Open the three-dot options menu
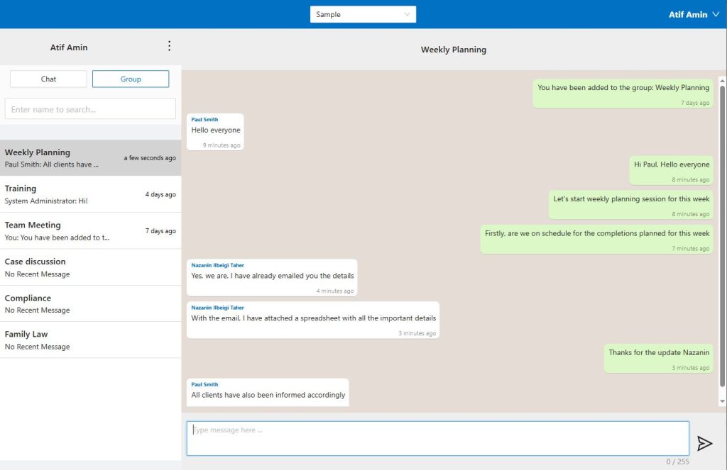 coord(169,46)
